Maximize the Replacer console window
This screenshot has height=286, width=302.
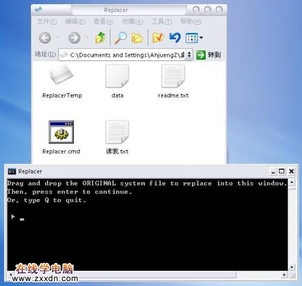pos(282,171)
